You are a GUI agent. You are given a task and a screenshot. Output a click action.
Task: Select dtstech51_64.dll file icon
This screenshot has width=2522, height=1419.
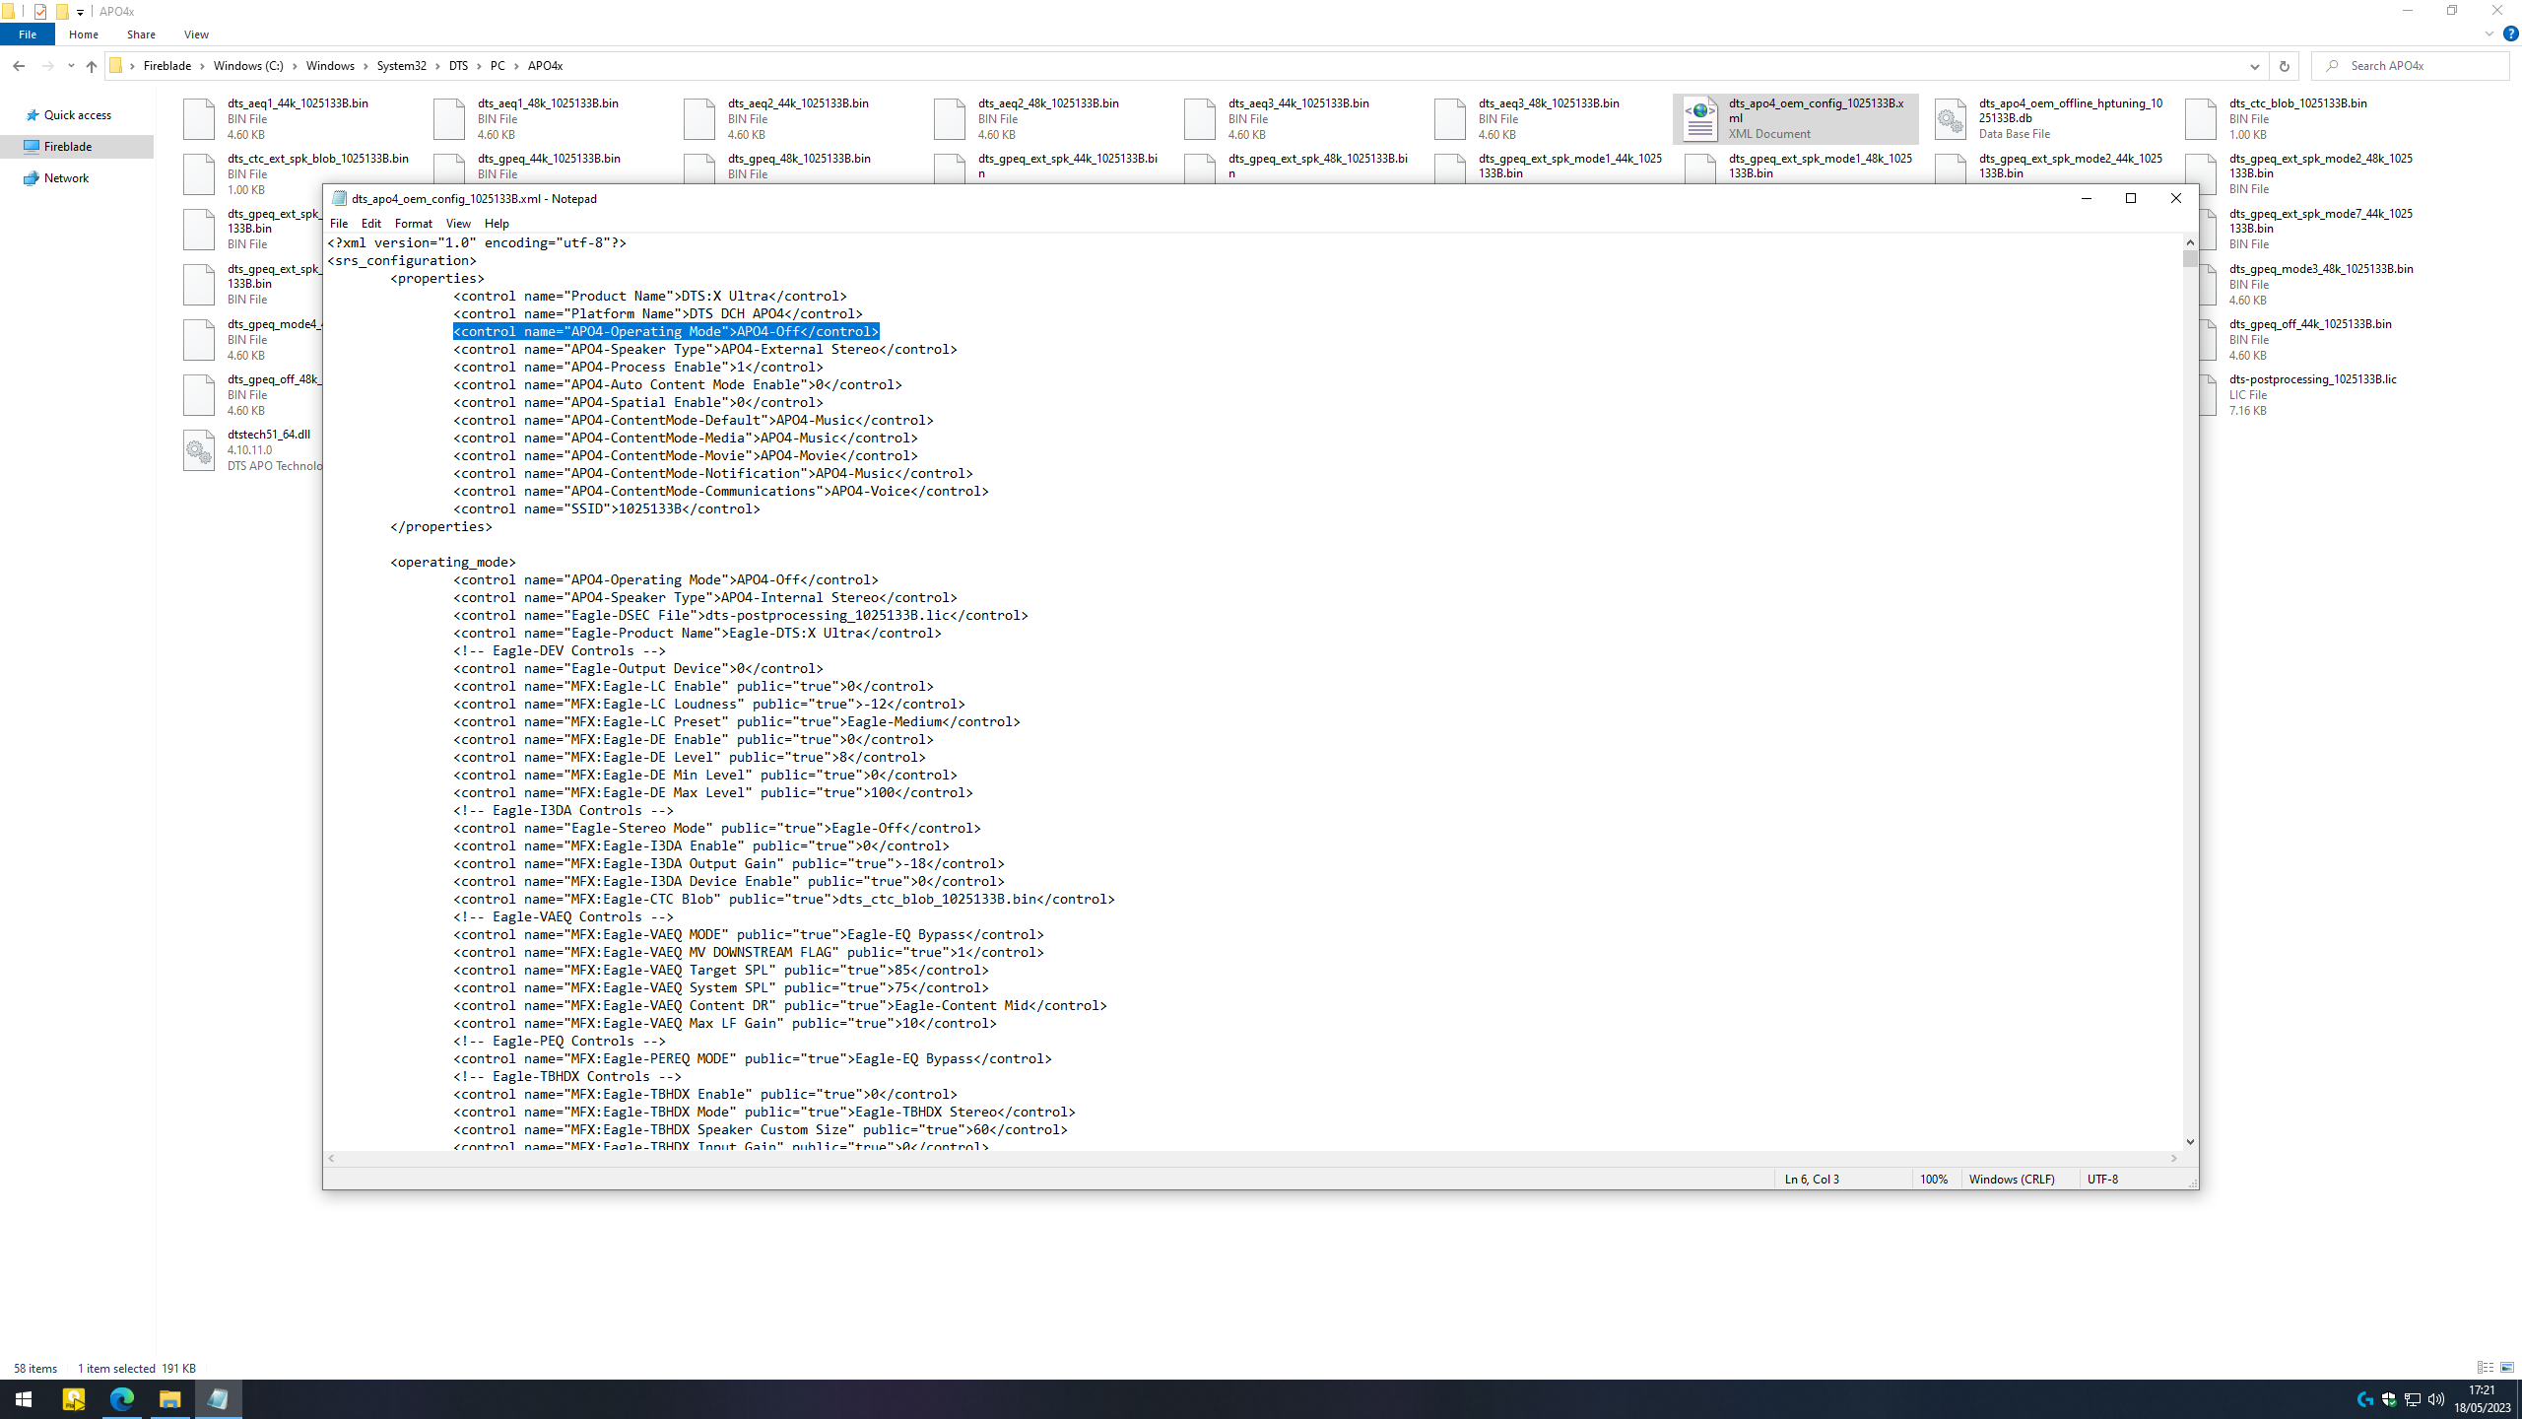[x=199, y=450]
